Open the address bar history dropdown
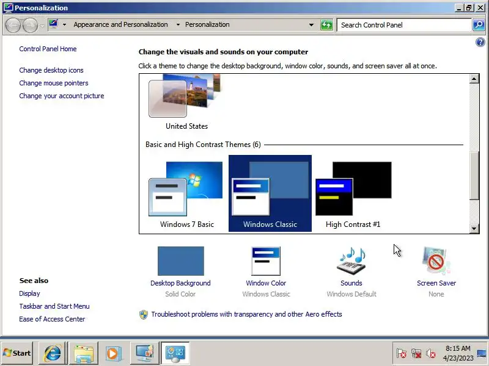 311,25
